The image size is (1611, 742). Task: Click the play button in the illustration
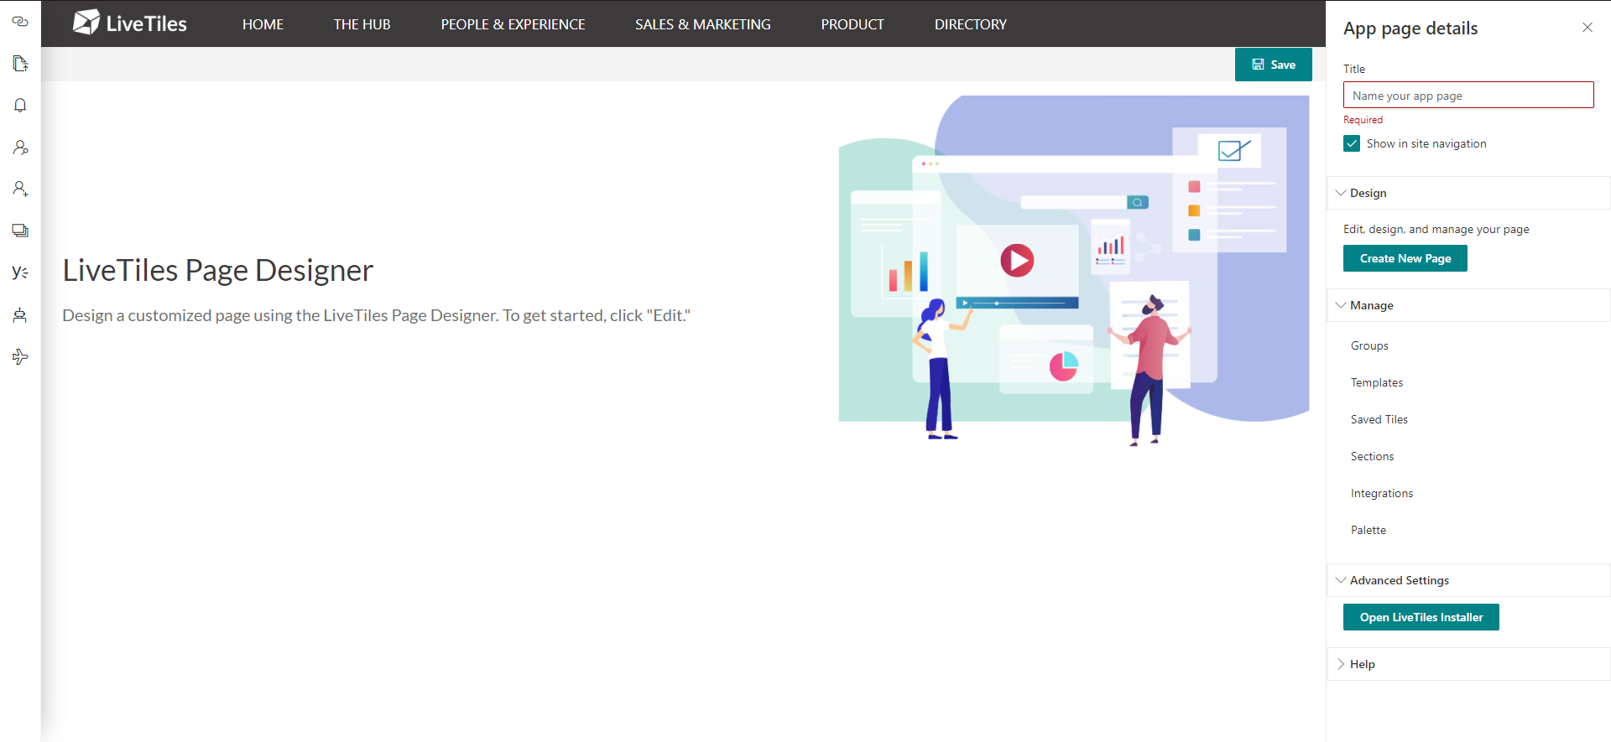[x=1017, y=261]
